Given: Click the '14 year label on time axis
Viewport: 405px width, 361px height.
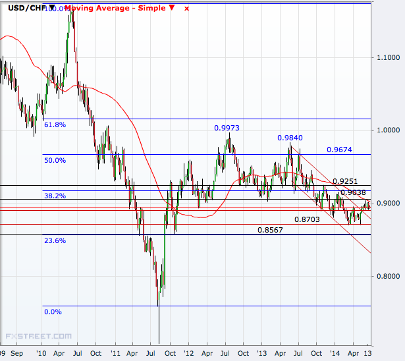Looking at the screenshot, I should coord(335,353).
